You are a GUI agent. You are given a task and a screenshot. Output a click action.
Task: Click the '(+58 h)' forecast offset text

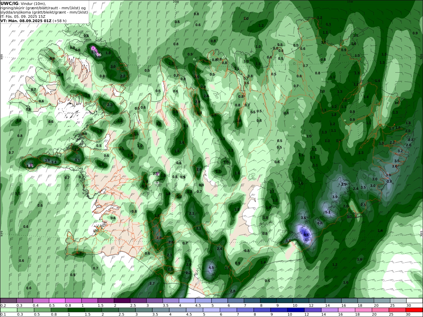click(x=59, y=20)
